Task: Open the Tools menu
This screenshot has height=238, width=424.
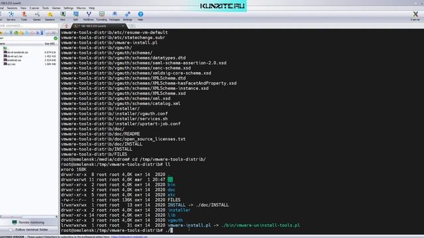Action: point(46,8)
